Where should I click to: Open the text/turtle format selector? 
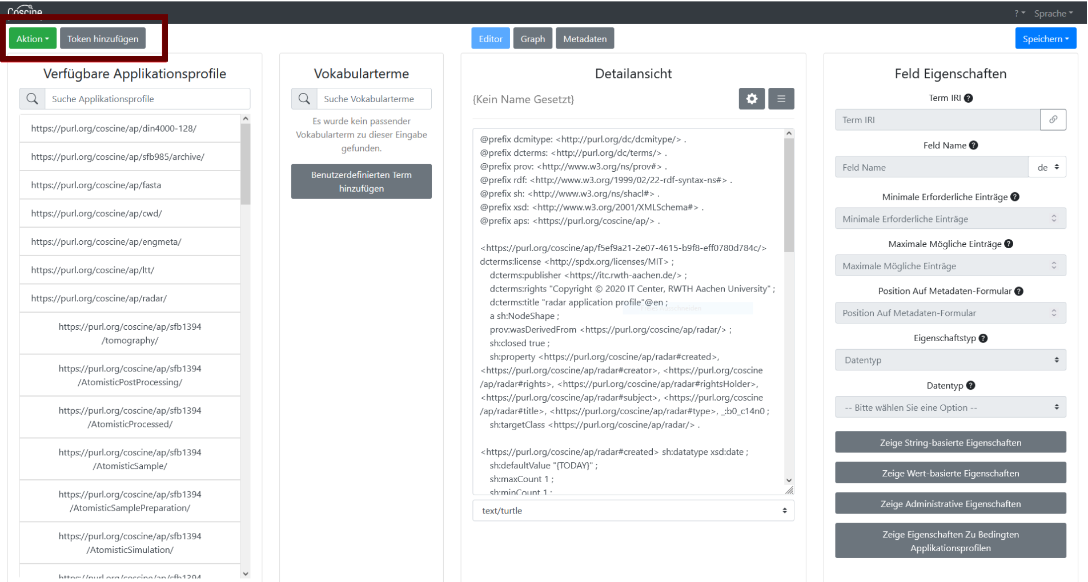pos(633,511)
